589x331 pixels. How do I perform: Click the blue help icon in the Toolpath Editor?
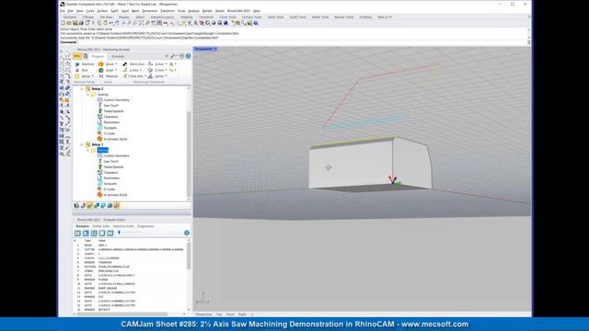point(187,233)
